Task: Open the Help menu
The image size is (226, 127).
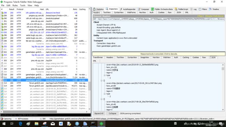Action: point(37,5)
